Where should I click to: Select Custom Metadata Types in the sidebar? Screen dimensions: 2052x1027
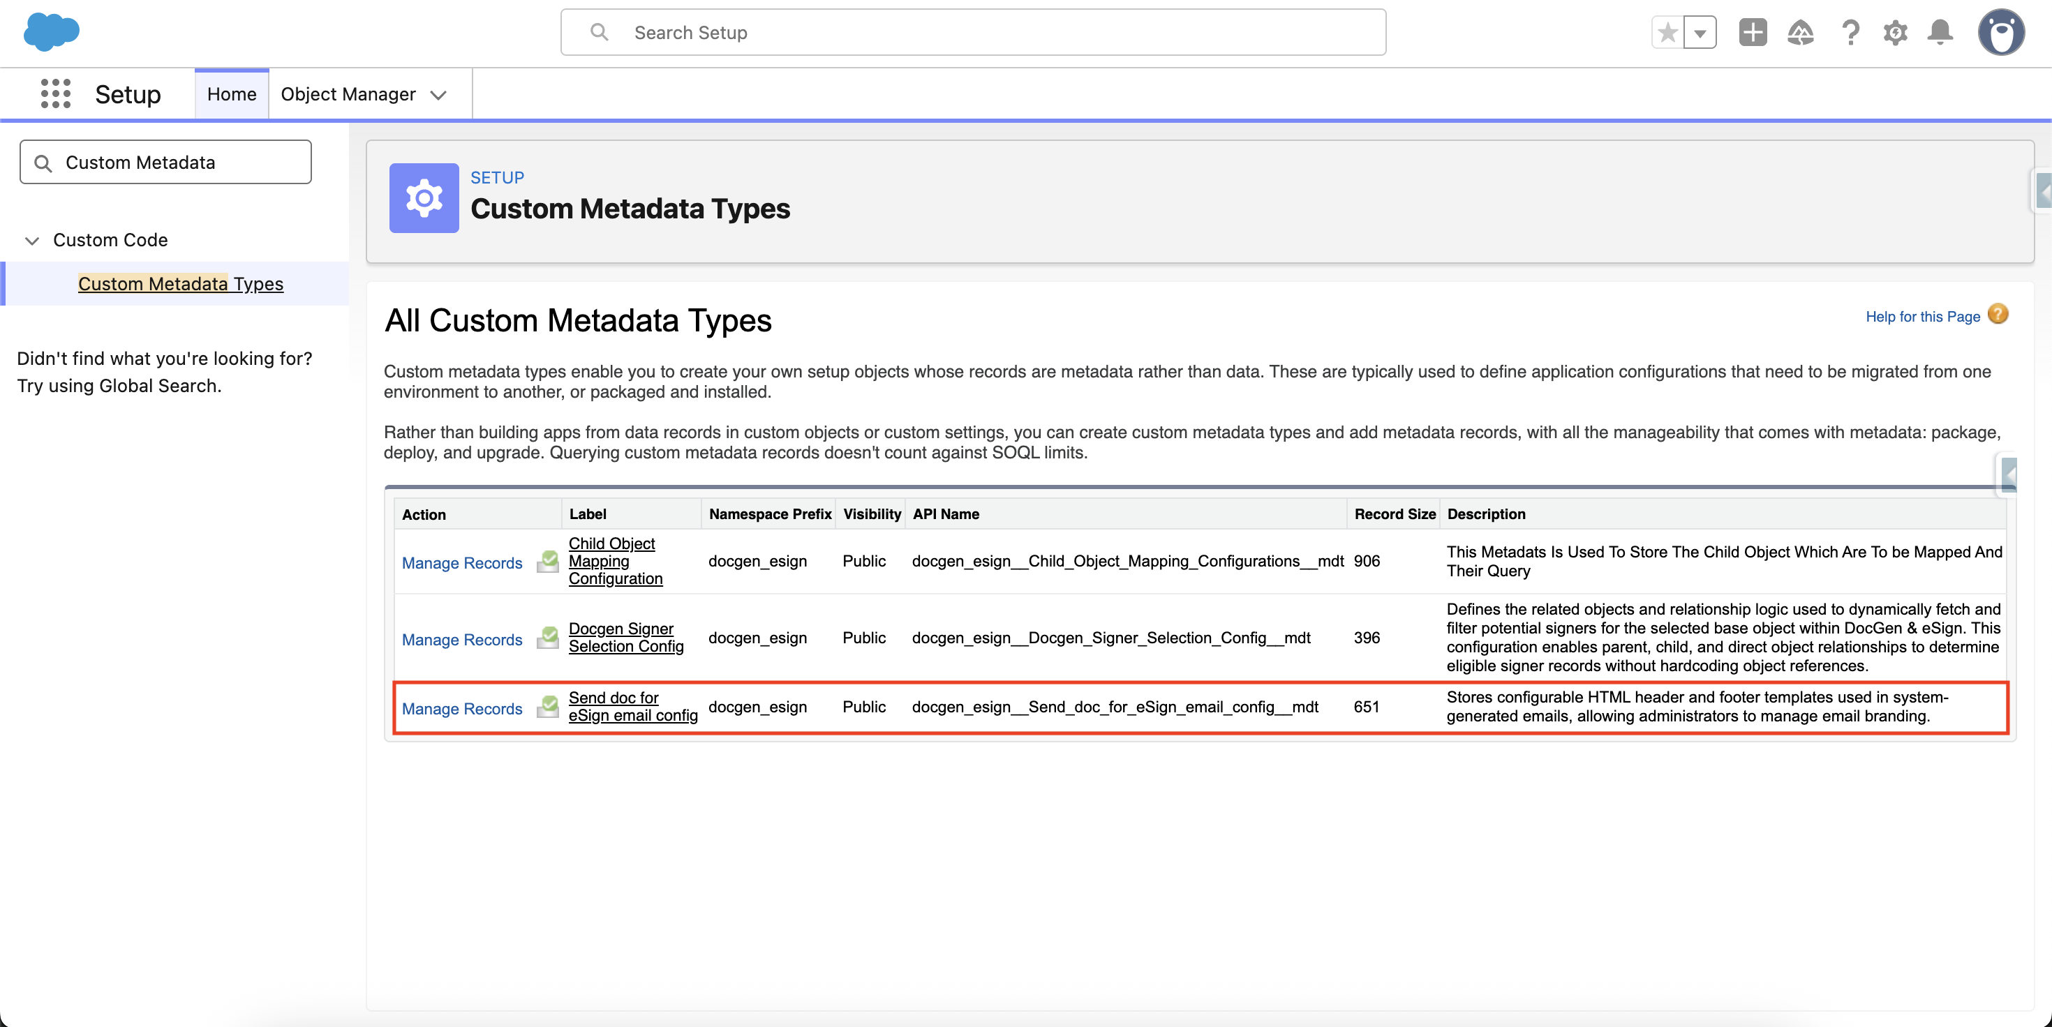pyautogui.click(x=181, y=283)
